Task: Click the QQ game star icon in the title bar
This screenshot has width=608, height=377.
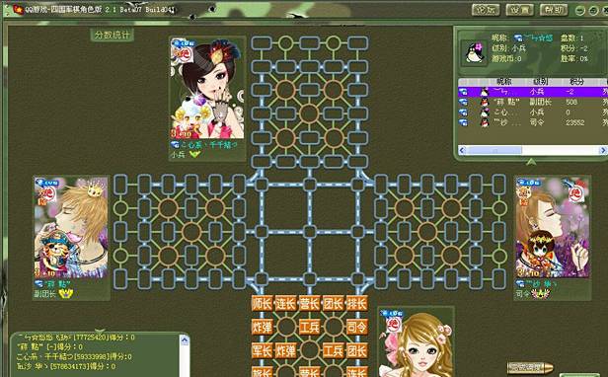Action: (x=18, y=9)
